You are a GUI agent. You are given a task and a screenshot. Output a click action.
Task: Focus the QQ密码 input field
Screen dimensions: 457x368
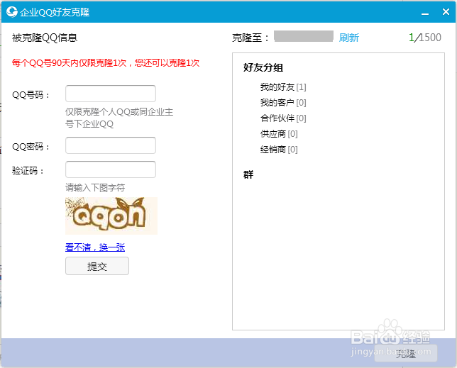111,145
